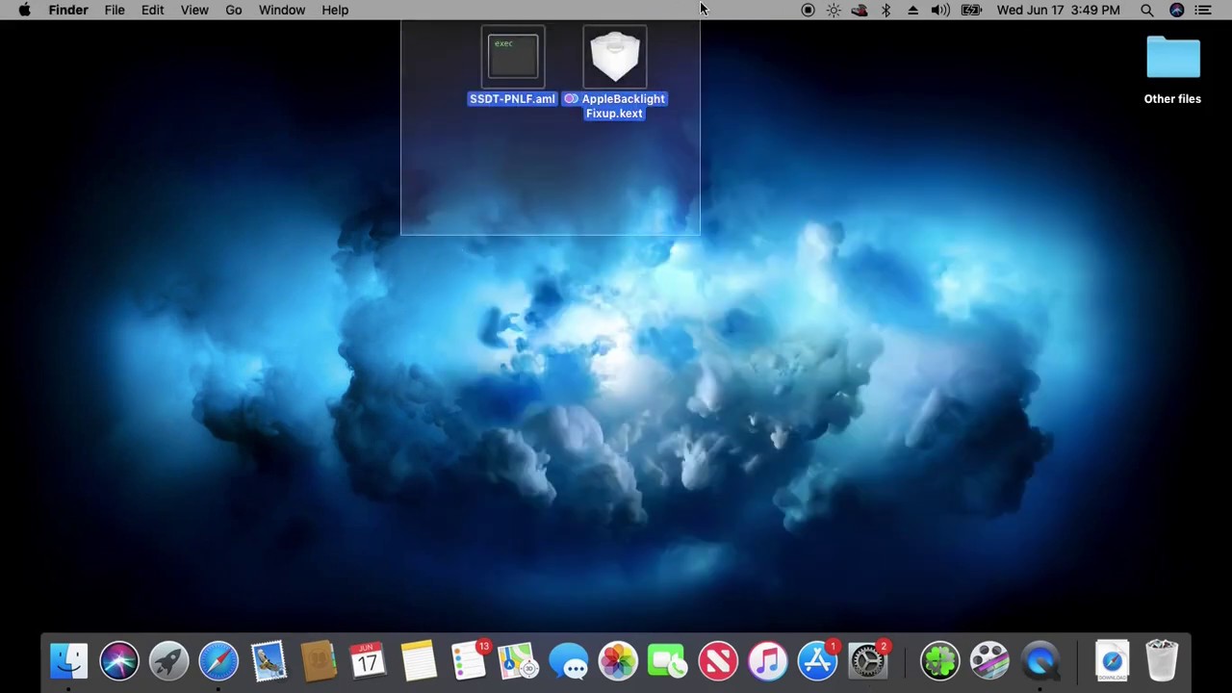Viewport: 1232px width, 693px height.
Task: Open Safari compass icon in Dock
Action: pyautogui.click(x=218, y=661)
